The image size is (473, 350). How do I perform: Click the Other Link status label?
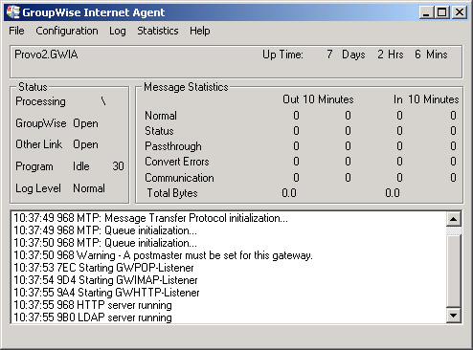pyautogui.click(x=38, y=144)
